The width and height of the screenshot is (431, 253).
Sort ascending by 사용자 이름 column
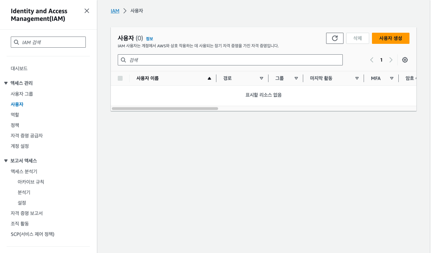tap(209, 78)
